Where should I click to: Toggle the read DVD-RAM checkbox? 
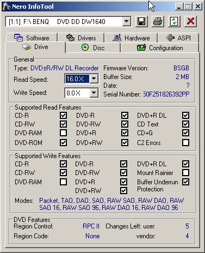pyautogui.click(x=63, y=132)
